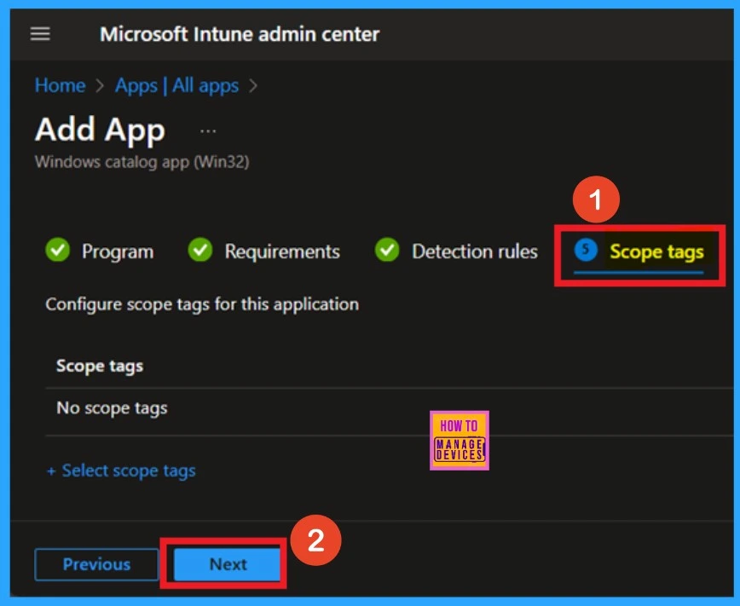Open the hamburger navigation menu
The height and width of the screenshot is (606, 740).
(40, 34)
